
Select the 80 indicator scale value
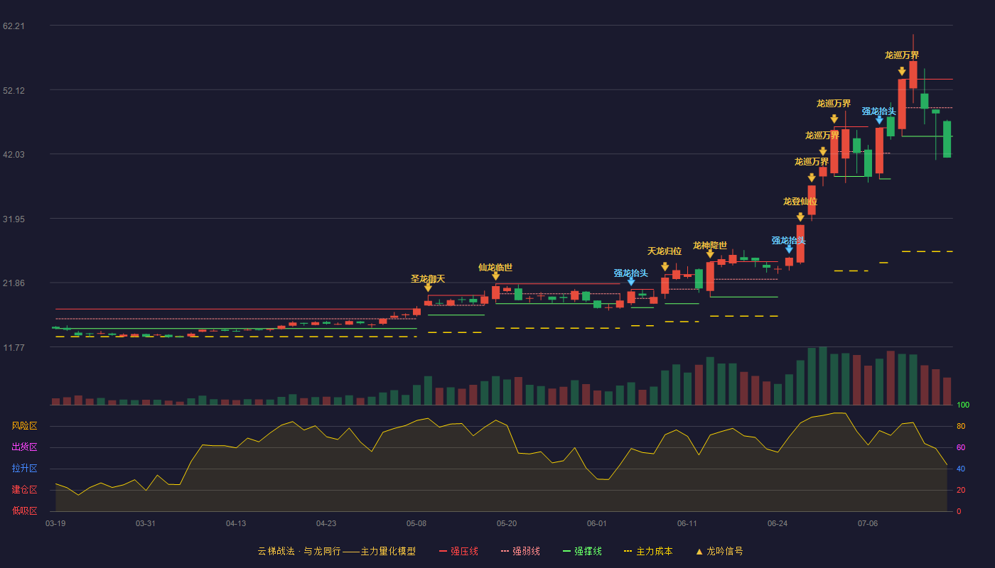[x=961, y=426]
